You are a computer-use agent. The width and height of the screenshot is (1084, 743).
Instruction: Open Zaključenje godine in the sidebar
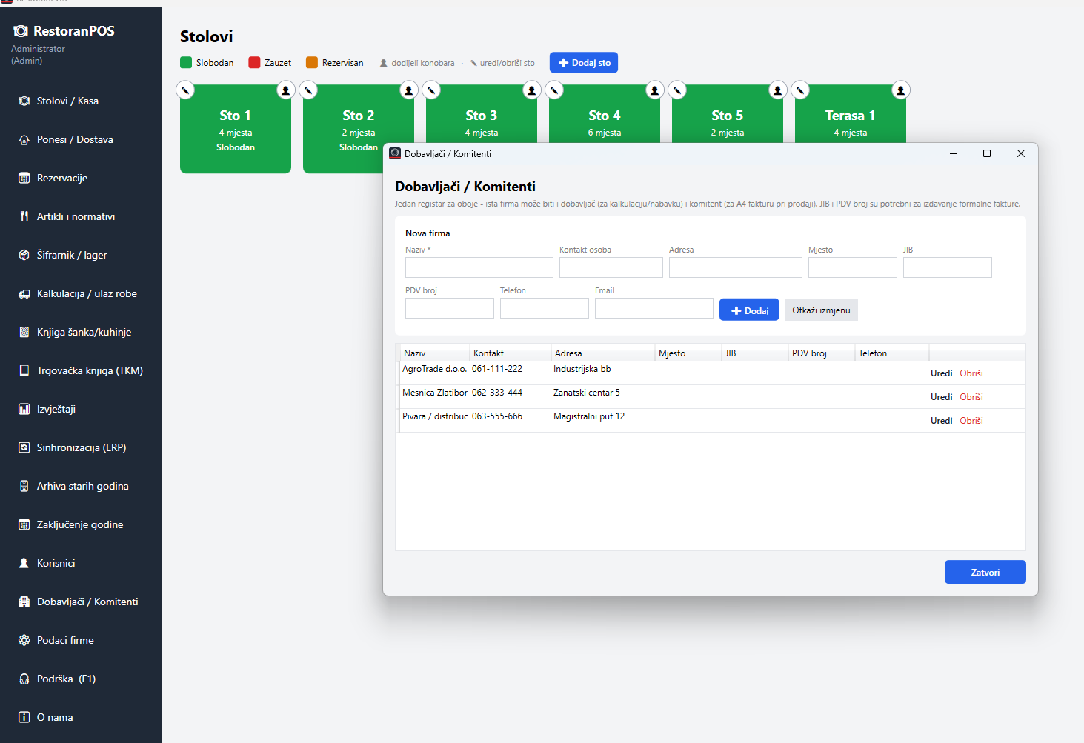click(81, 524)
